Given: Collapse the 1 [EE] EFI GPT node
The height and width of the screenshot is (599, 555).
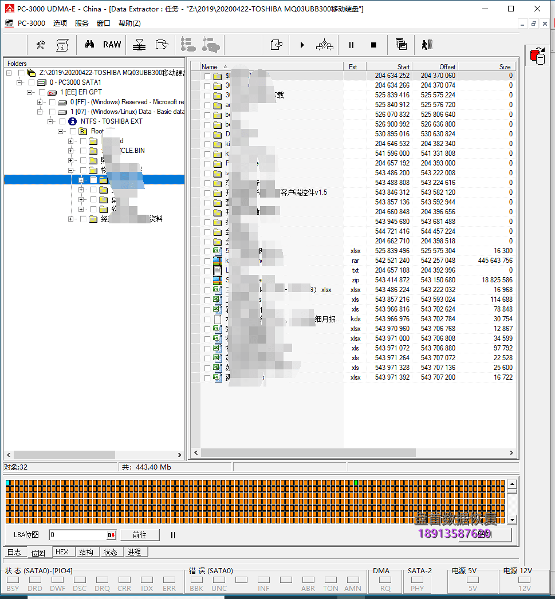Looking at the screenshot, I should (29, 92).
